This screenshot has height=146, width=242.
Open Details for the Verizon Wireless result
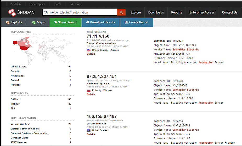[x=91, y=134]
